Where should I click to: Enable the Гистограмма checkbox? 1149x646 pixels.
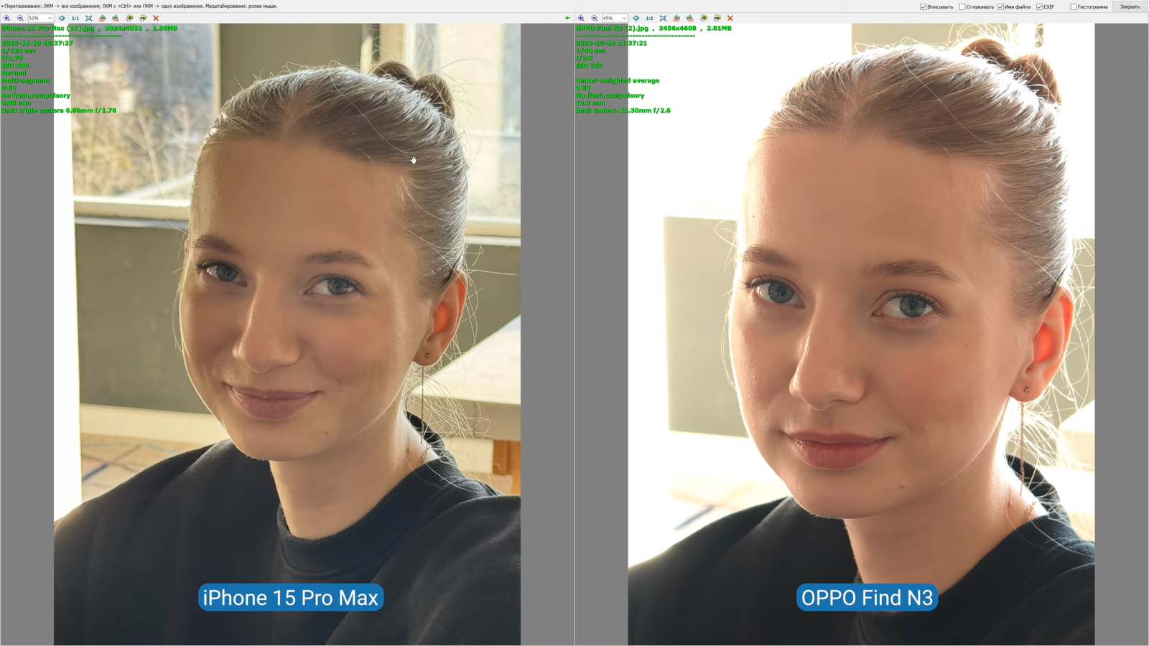coord(1074,7)
